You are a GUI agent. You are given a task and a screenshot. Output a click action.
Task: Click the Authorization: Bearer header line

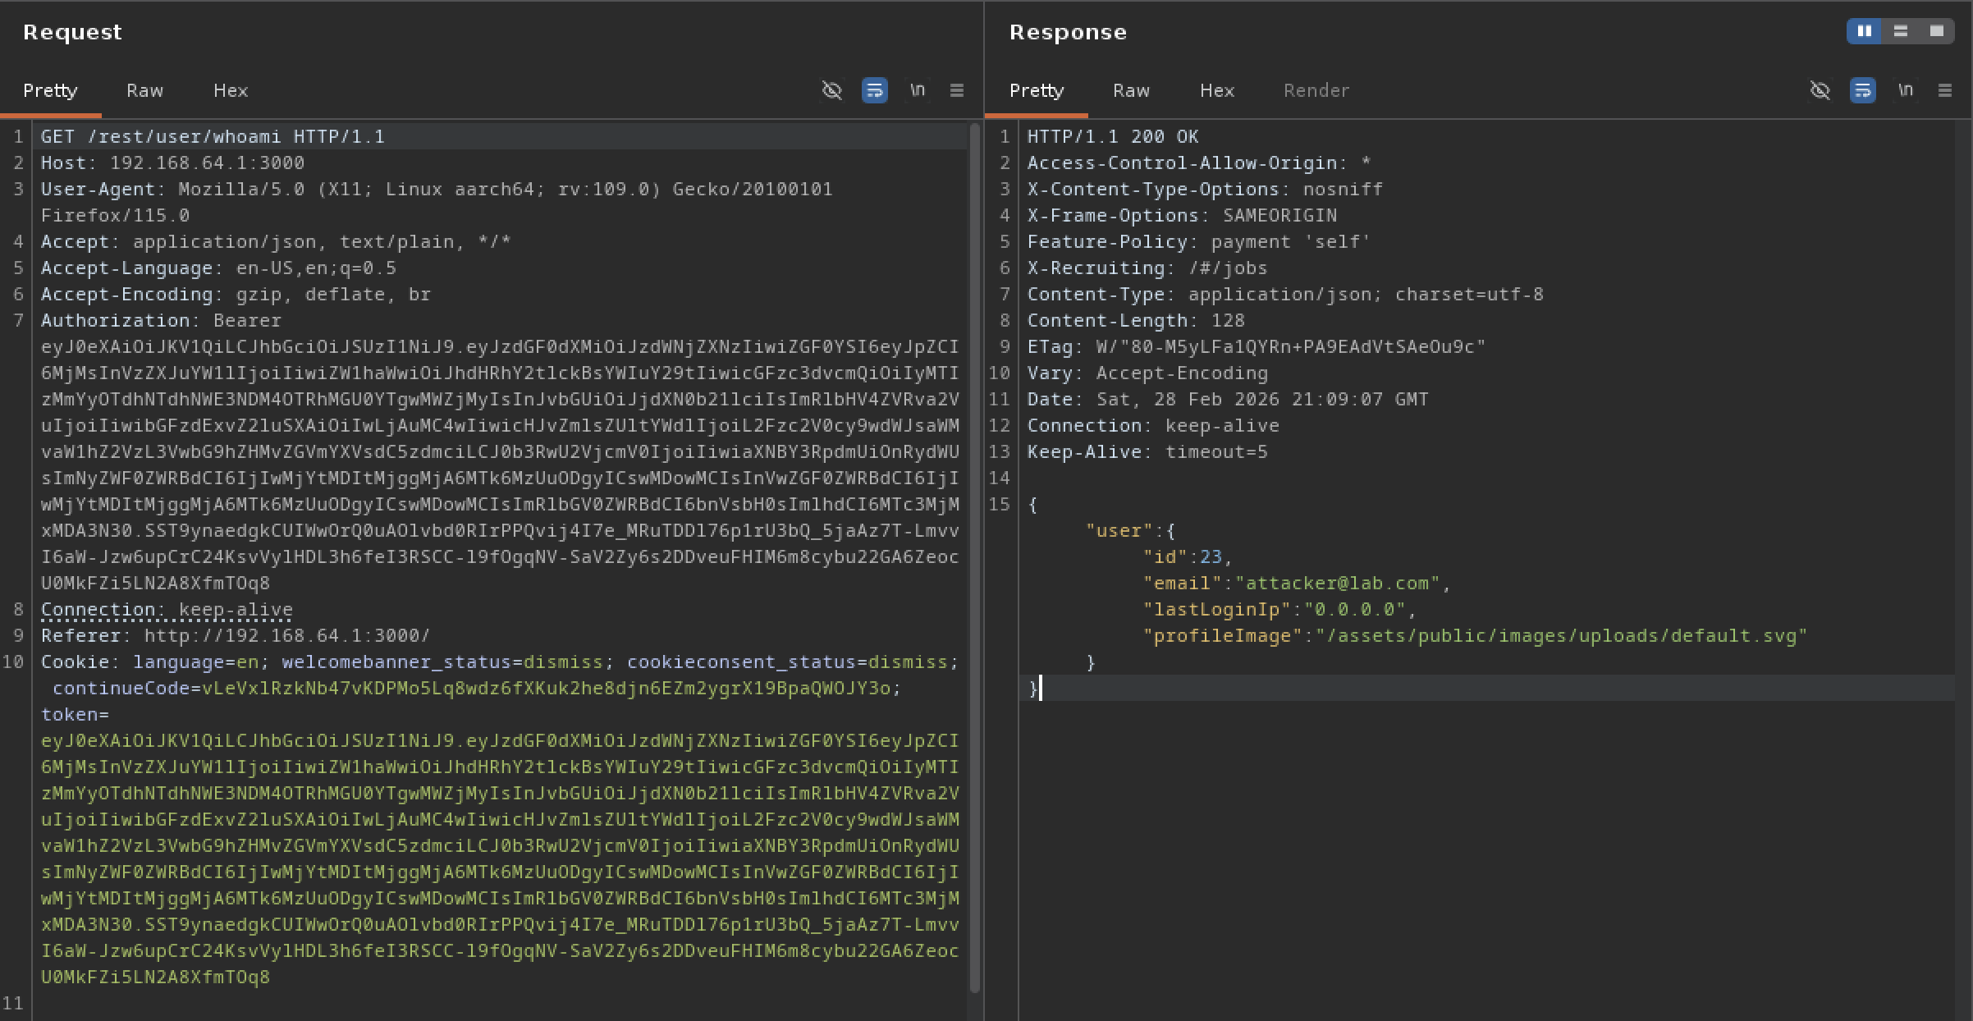[x=161, y=320]
